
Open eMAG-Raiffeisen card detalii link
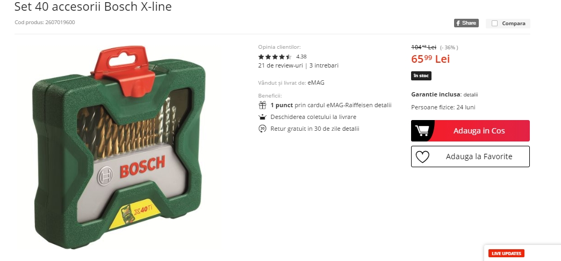383,105
